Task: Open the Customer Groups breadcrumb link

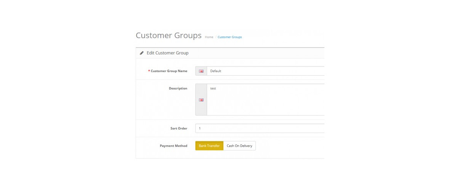Action: (x=230, y=37)
